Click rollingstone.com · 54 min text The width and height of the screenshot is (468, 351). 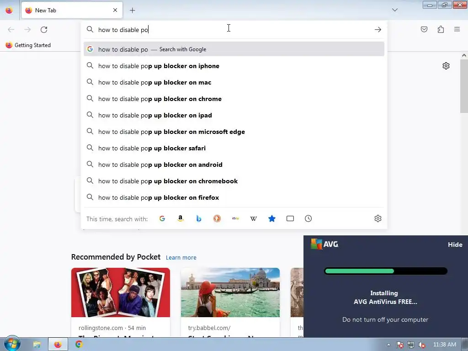(x=112, y=328)
